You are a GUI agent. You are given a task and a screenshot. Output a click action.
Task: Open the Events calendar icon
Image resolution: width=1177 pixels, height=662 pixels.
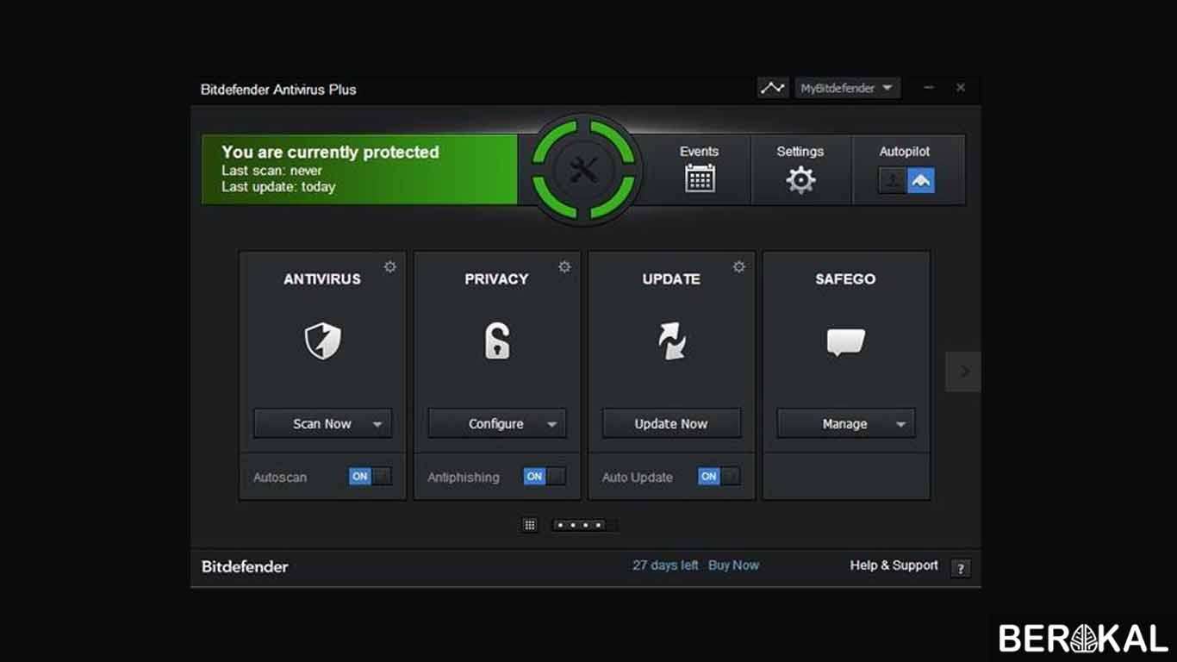(699, 178)
